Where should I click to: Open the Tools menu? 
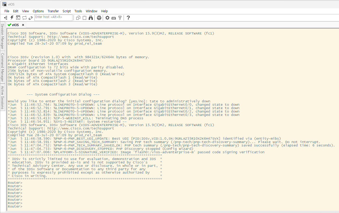(x=78, y=11)
